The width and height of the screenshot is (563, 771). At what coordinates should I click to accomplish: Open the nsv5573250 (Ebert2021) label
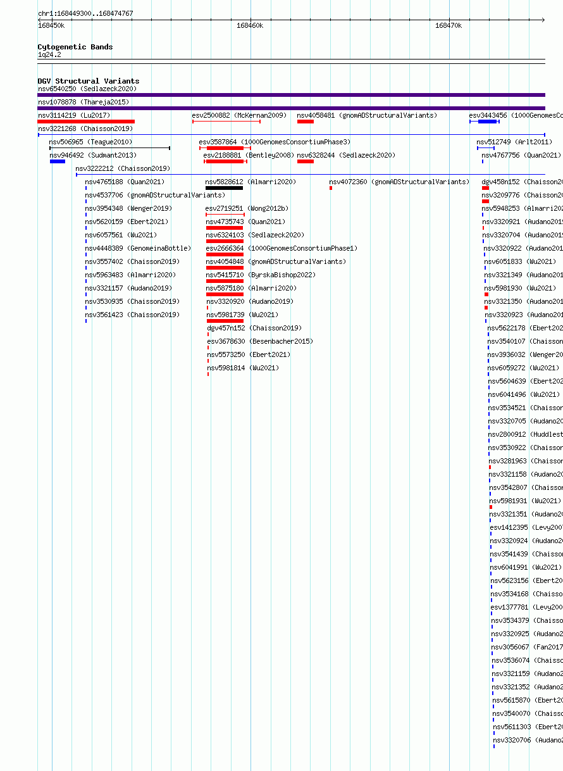point(249,354)
